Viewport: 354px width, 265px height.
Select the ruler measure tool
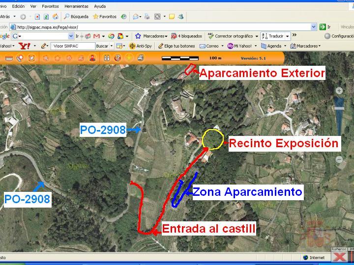(8, 58)
